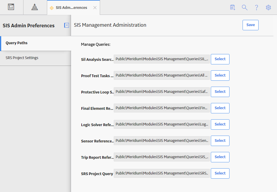Click the SIS Admin Preferences title
This screenshot has width=277, height=192.
click(29, 26)
